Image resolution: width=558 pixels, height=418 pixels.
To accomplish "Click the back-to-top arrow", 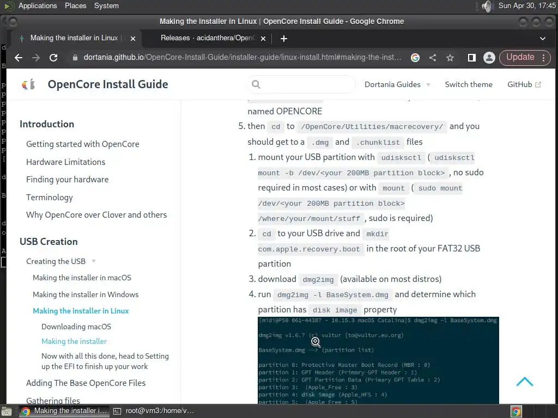I will point(525,382).
